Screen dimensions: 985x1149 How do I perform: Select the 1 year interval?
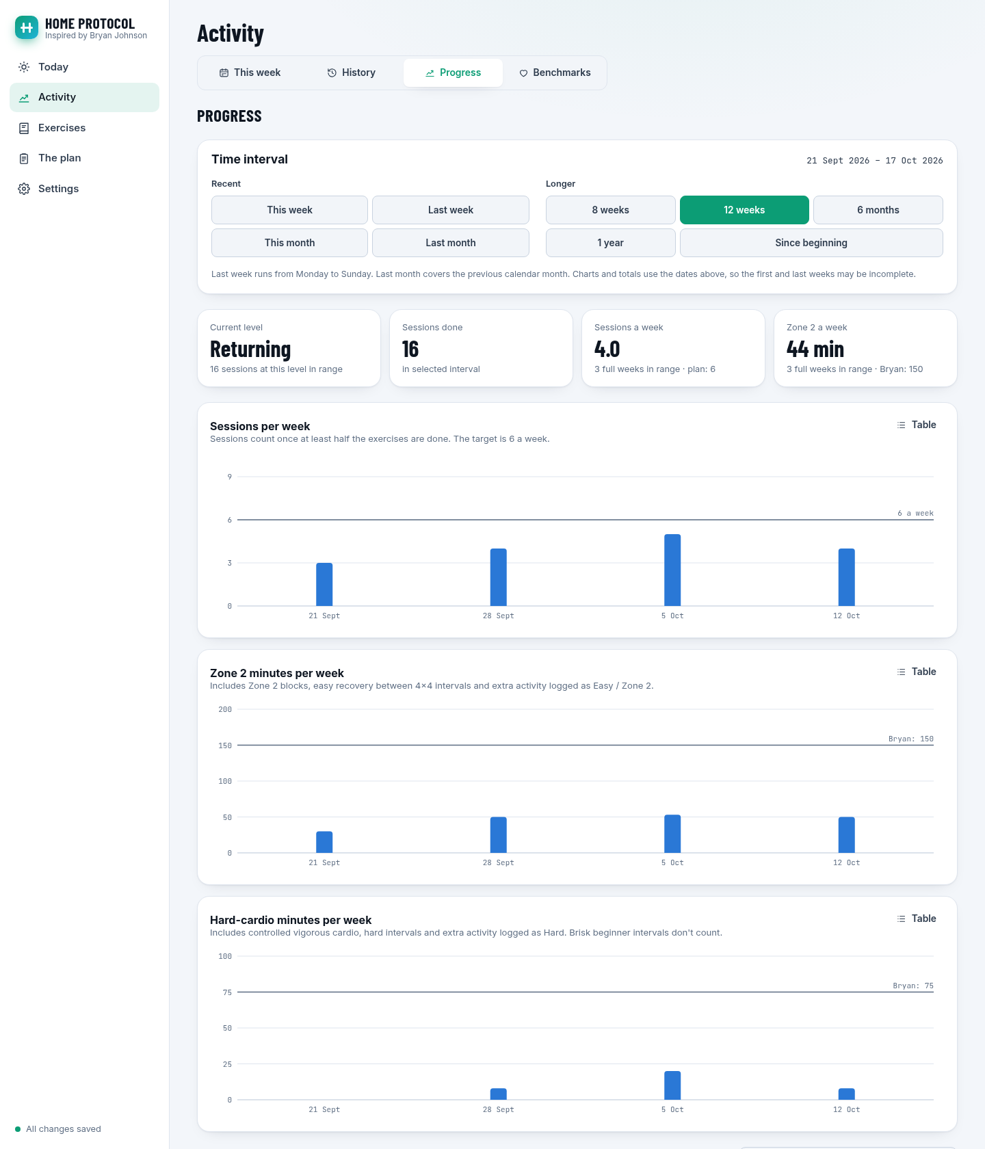point(611,243)
